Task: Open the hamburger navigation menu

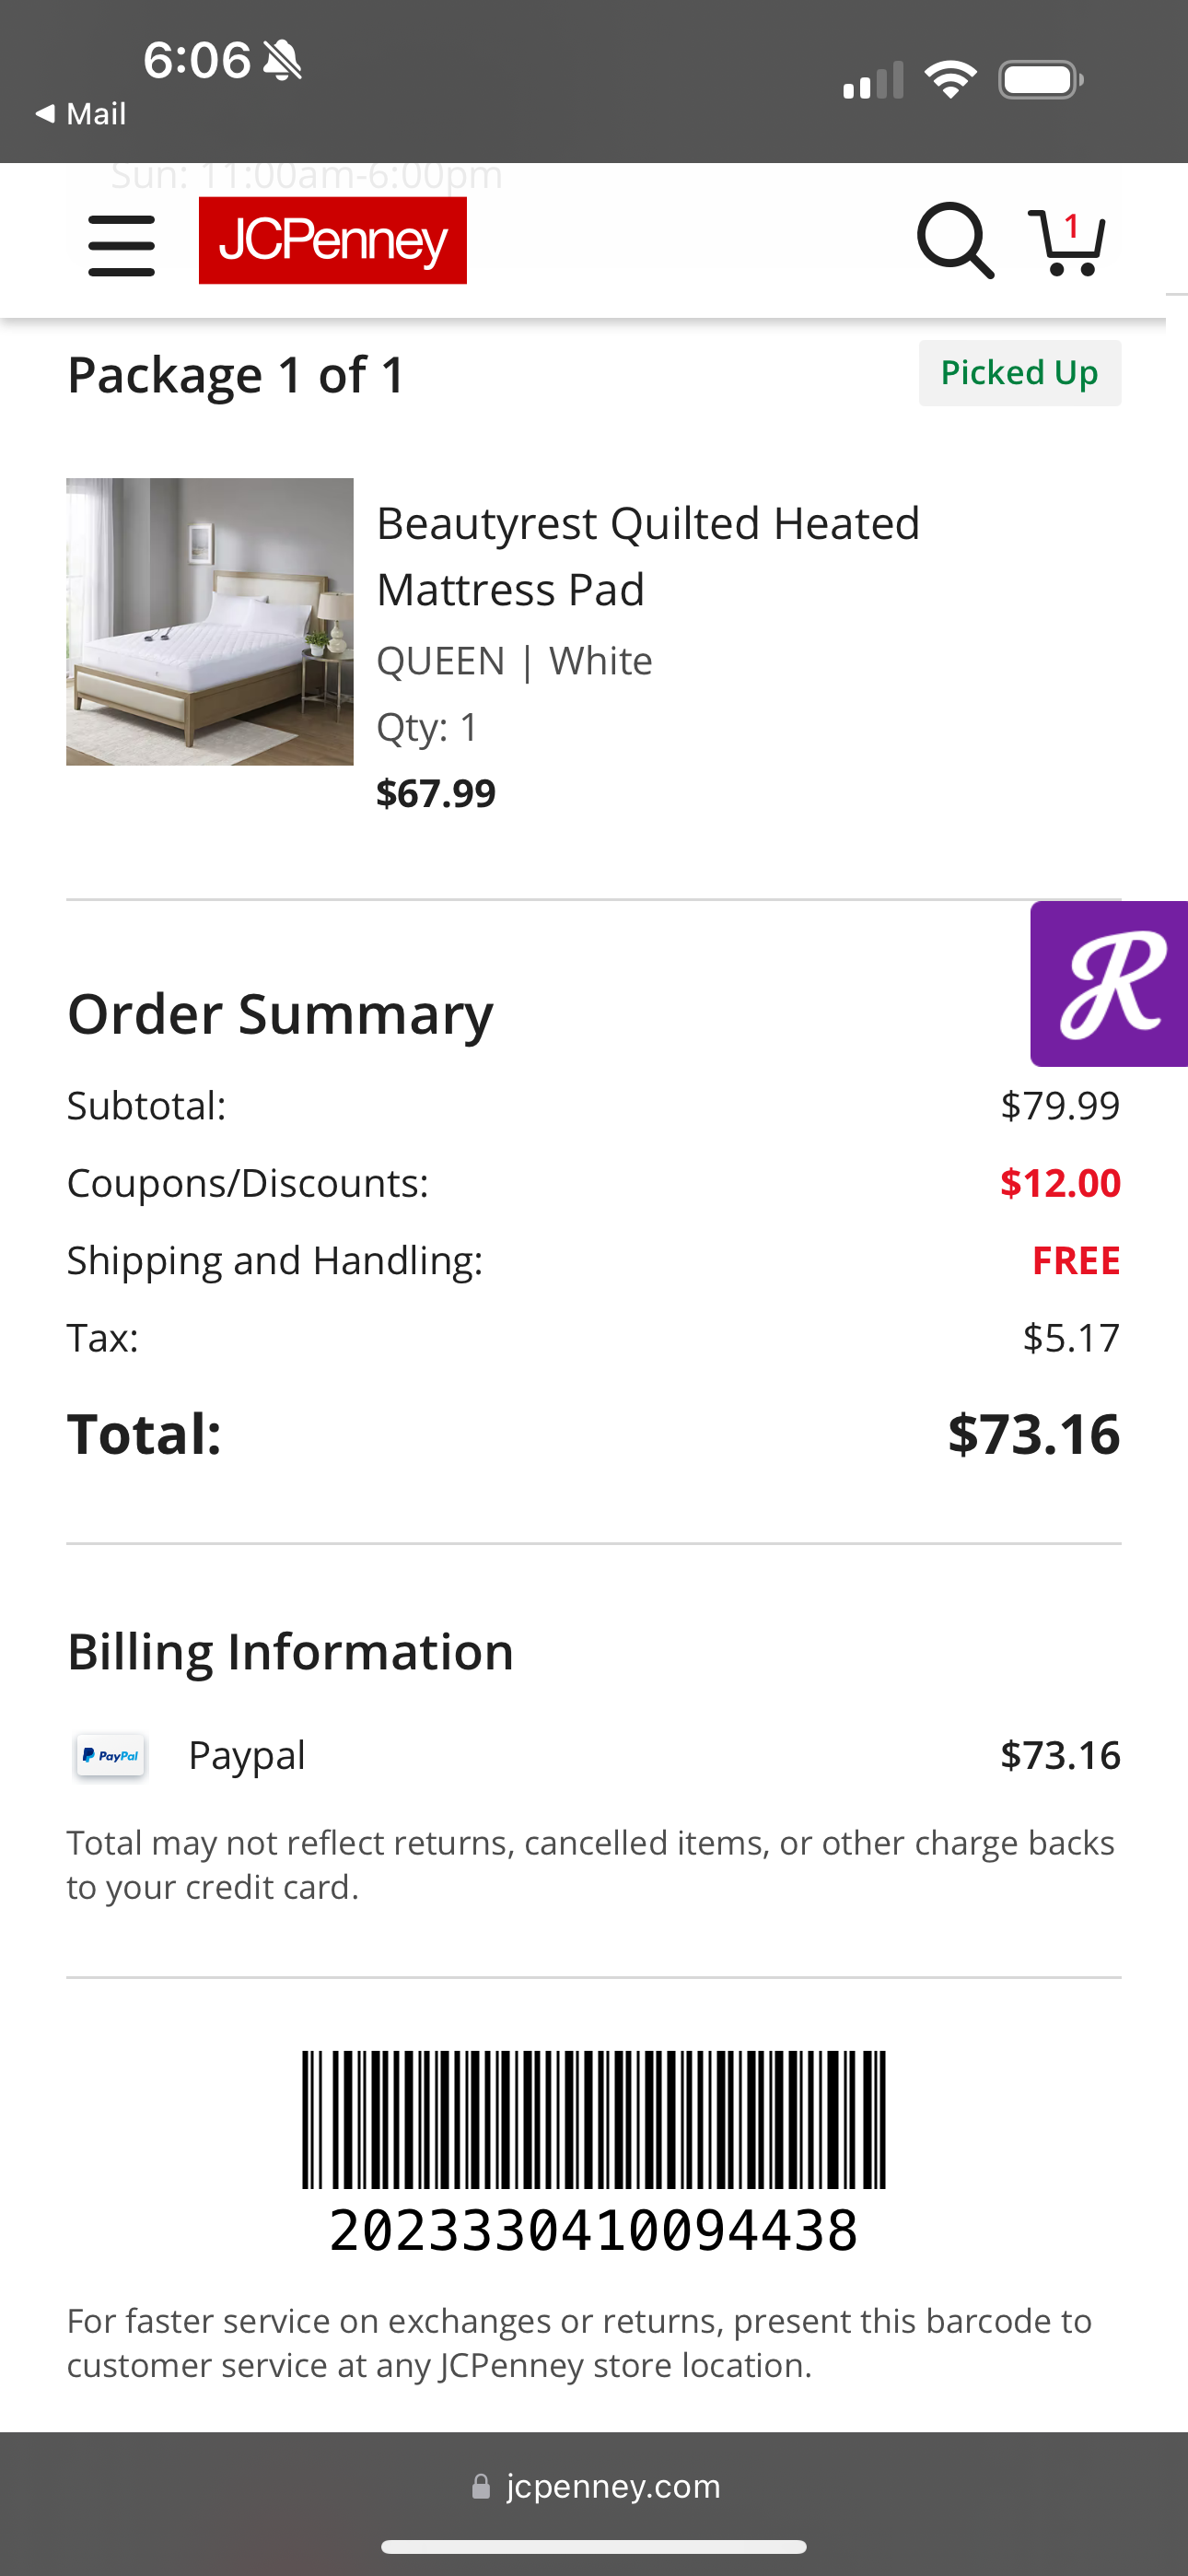Action: [x=121, y=245]
